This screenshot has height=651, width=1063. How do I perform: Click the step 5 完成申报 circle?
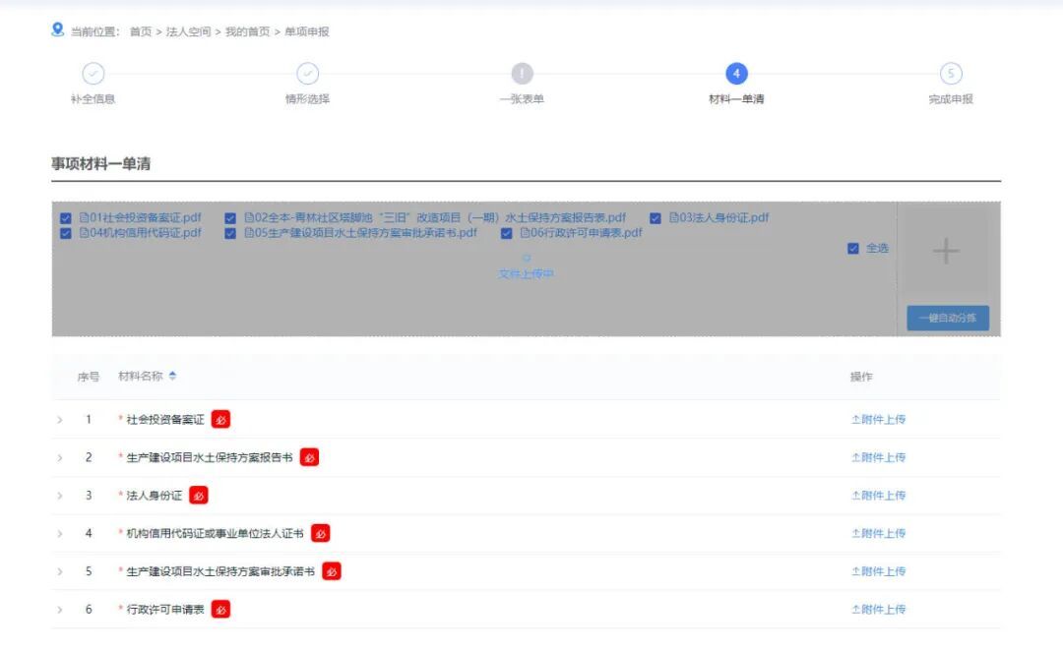(x=950, y=74)
